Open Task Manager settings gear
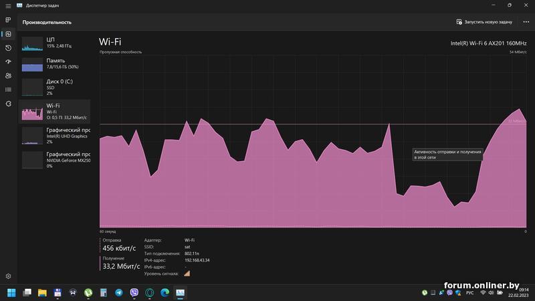 click(8, 276)
